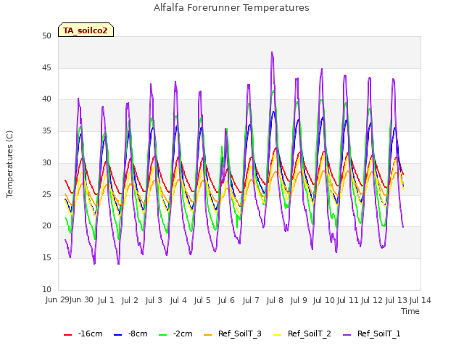Viewport: 464px width, 348px height.
Task: Click the Jul 10 x-axis tick label
Action: 323,300
